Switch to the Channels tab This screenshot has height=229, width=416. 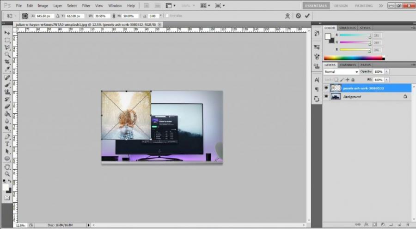(x=348, y=65)
